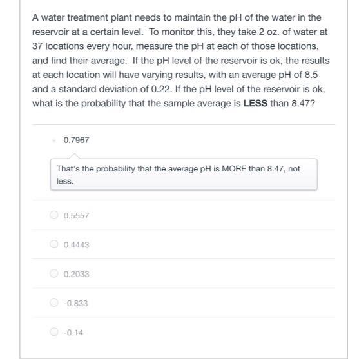Click the -0.14 answer label
Viewport: 348px width, 359px height.
[73, 333]
